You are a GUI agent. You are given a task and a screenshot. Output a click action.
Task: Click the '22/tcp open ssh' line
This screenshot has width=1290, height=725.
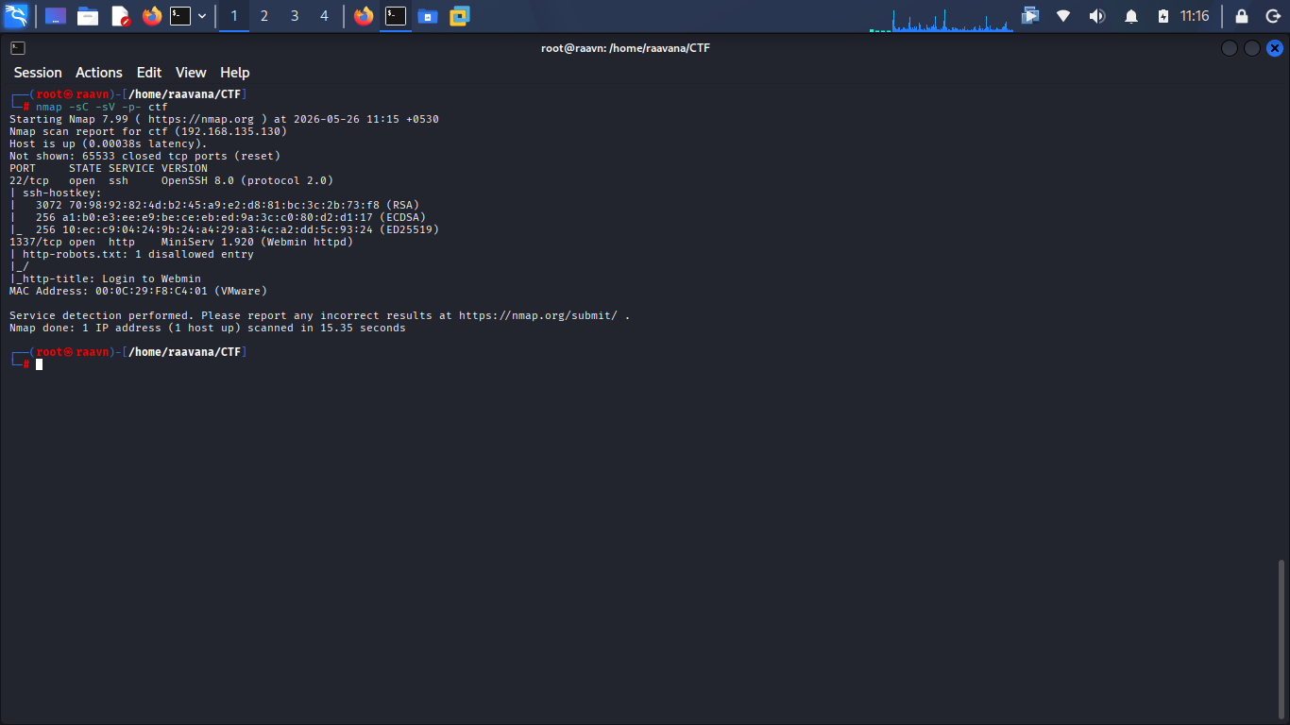click(171, 180)
